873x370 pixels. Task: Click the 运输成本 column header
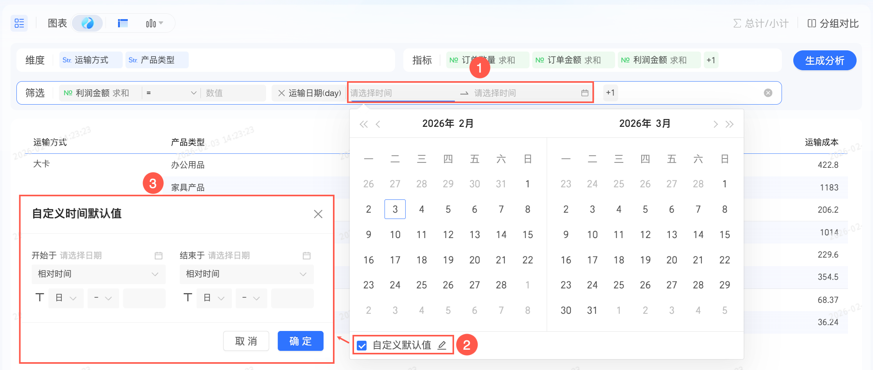click(821, 142)
